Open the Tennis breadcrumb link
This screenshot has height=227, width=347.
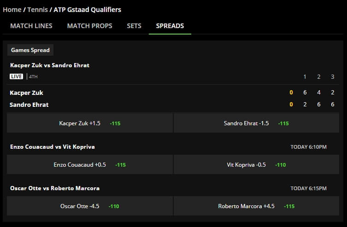(37, 10)
